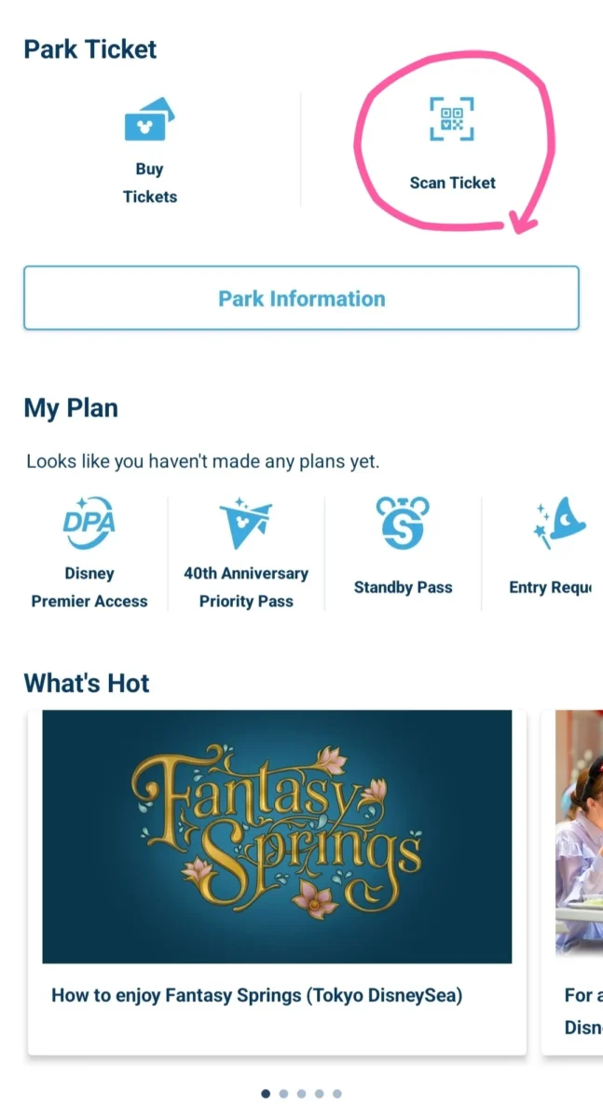This screenshot has width=603, height=1118.
Task: Select the first carousel page dot
Action: (267, 1093)
